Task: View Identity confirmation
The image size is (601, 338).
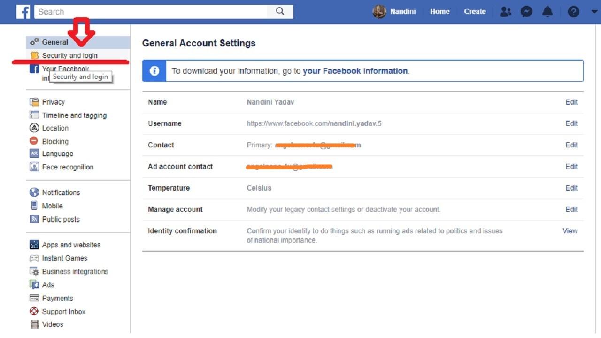Action: point(570,231)
